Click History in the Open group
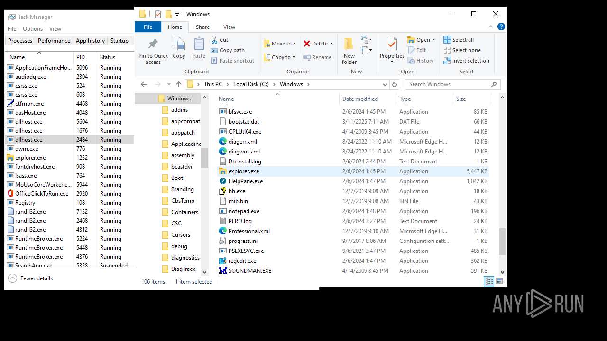This screenshot has height=341, width=607. (420, 61)
